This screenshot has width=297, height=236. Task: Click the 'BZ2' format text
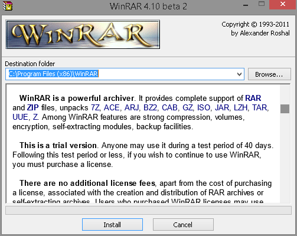(151, 107)
